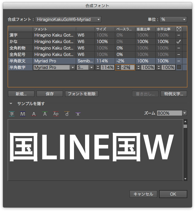This screenshot has height=211, width=195.
Task: Toggle the ascent/descent guide icon (Ap)
Action: pos(56,114)
